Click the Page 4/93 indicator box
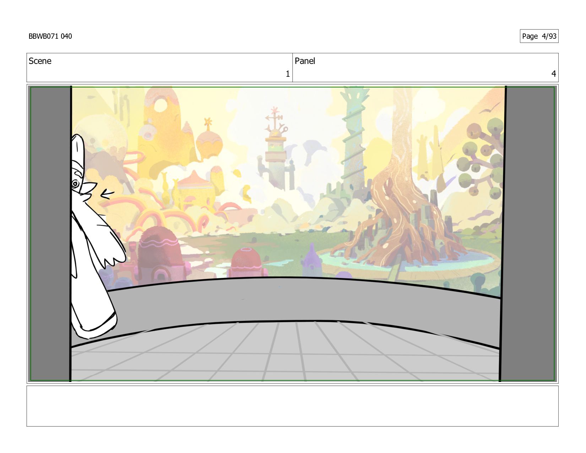This screenshot has height=453, width=586. 539,36
